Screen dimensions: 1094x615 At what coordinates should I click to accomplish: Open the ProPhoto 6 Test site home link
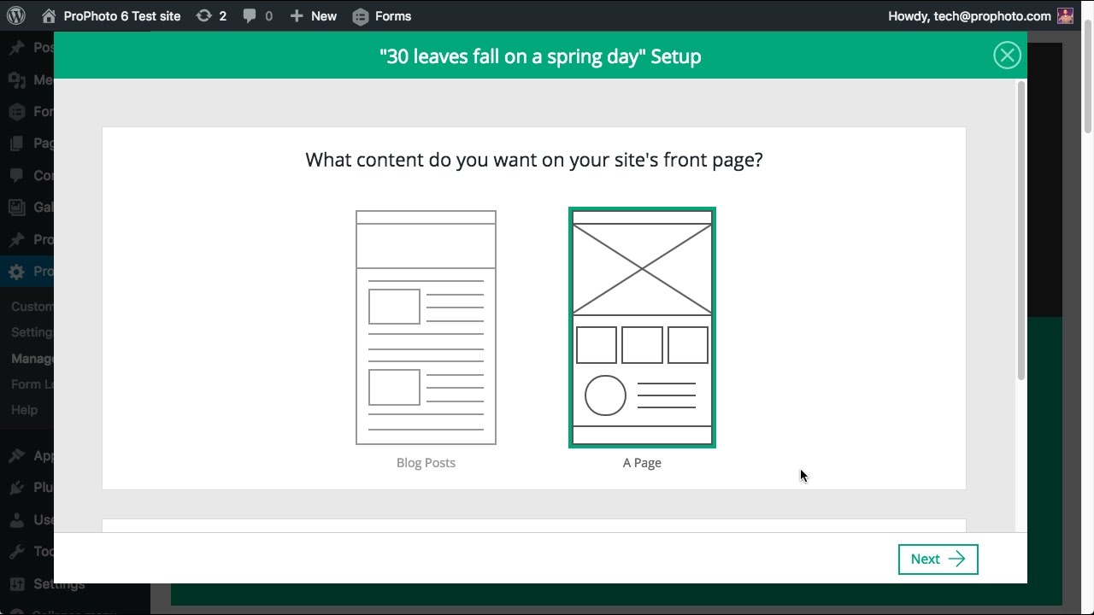[x=111, y=15]
